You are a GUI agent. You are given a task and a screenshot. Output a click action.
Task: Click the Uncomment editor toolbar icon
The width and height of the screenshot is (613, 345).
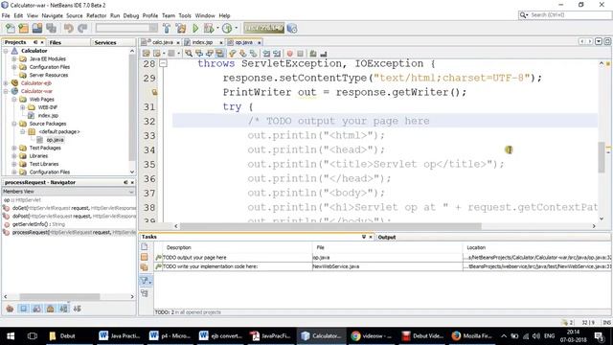pos(324,54)
